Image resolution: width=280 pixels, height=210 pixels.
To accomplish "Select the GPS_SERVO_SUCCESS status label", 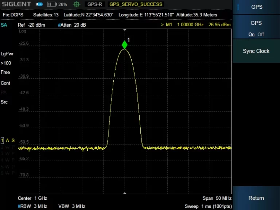I will tap(136, 4).
